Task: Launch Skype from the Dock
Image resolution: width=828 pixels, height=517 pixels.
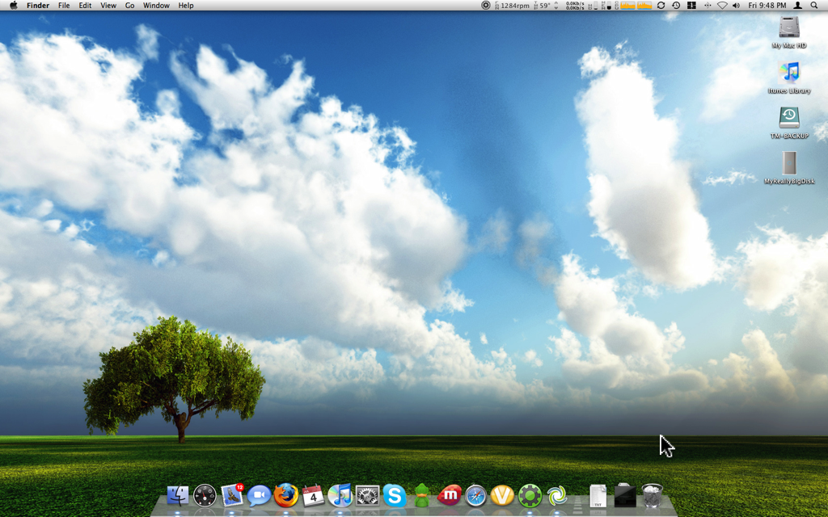Action: (395, 496)
